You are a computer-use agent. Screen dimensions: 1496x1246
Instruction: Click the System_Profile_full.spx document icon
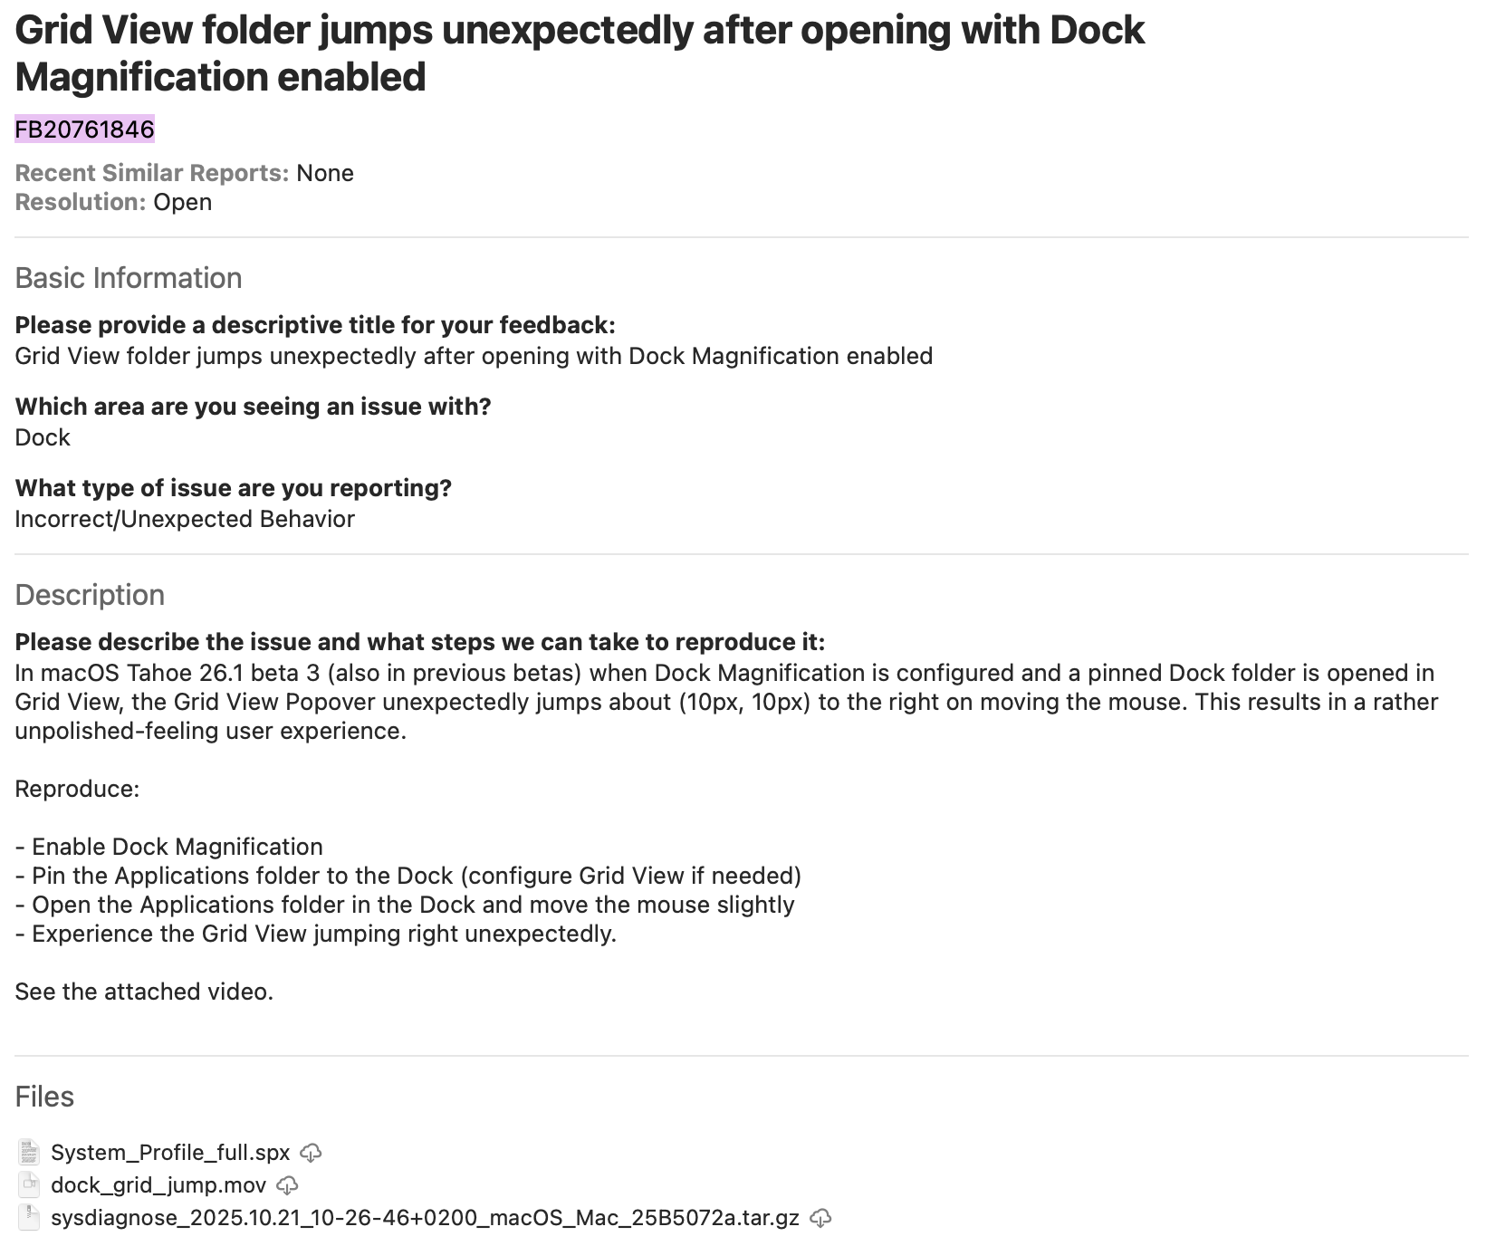click(x=29, y=1153)
